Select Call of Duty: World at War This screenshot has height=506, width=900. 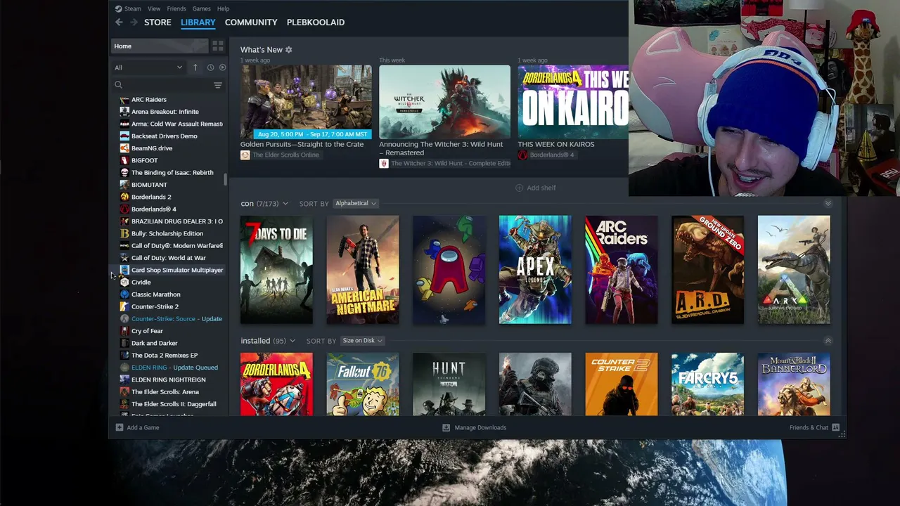[169, 258]
